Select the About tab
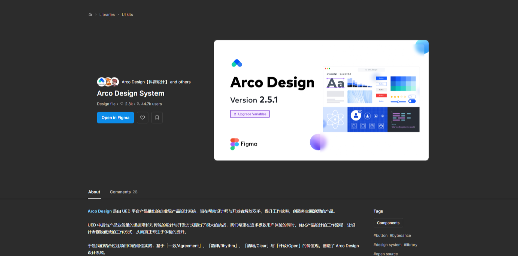Viewport: 518px width, 256px height. tap(94, 192)
